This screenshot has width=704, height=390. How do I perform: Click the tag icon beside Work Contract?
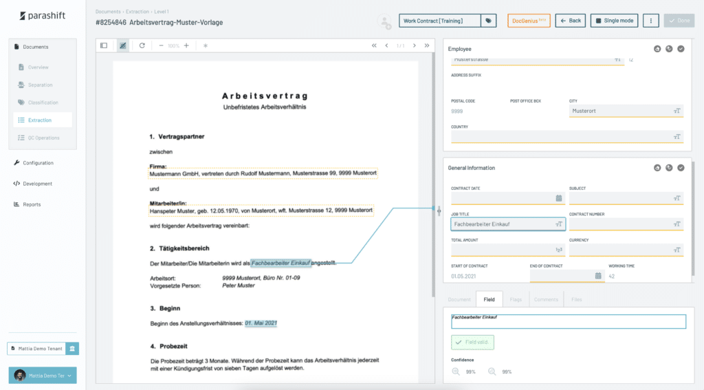(x=488, y=21)
